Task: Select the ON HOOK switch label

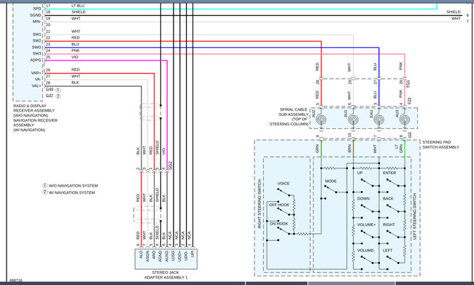Action: coord(279,224)
